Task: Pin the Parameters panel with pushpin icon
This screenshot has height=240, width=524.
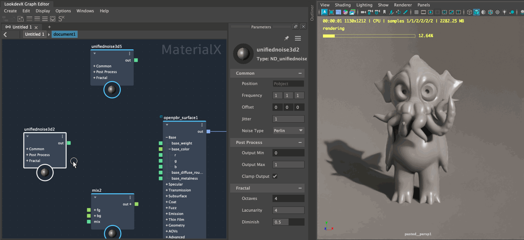Action: click(286, 38)
